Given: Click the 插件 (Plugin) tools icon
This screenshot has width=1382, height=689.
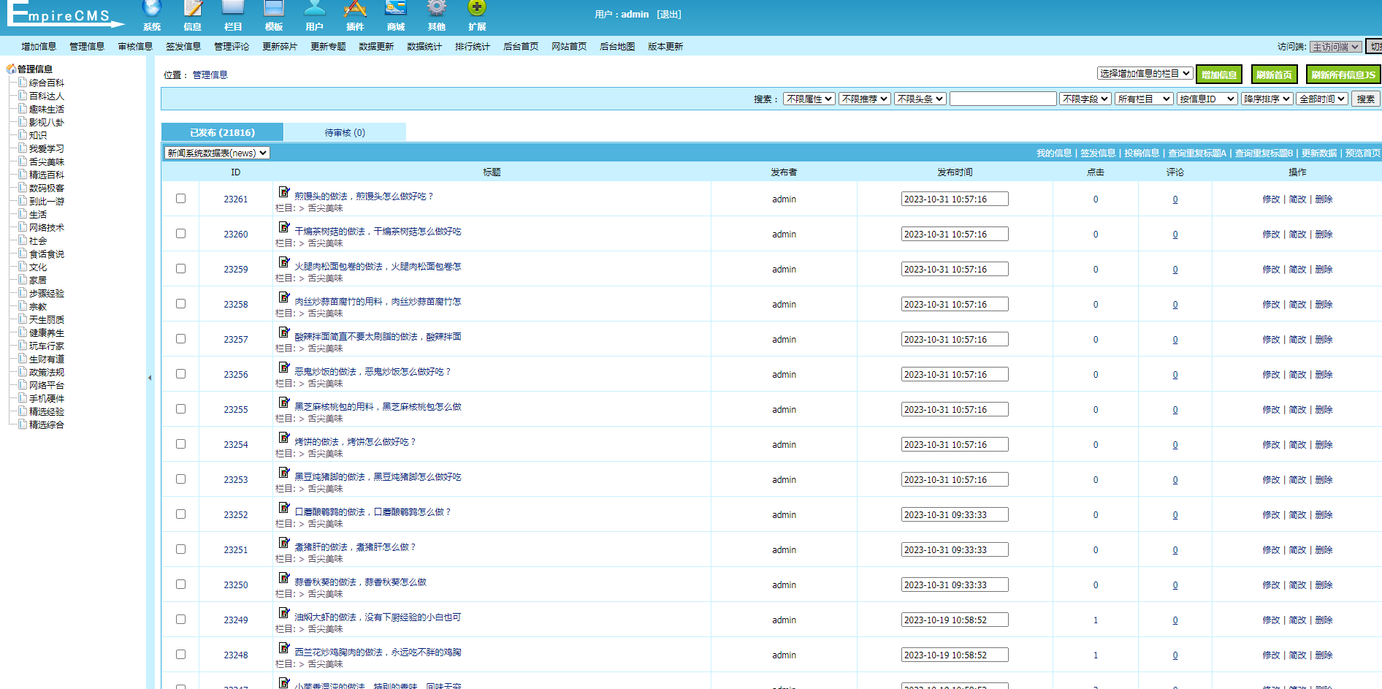Looking at the screenshot, I should click(355, 9).
